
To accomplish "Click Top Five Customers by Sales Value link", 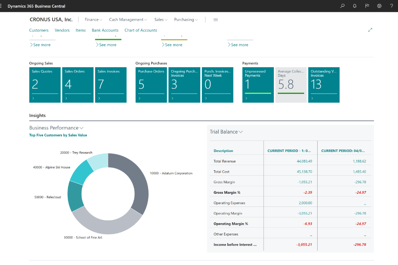I will 58,135.
